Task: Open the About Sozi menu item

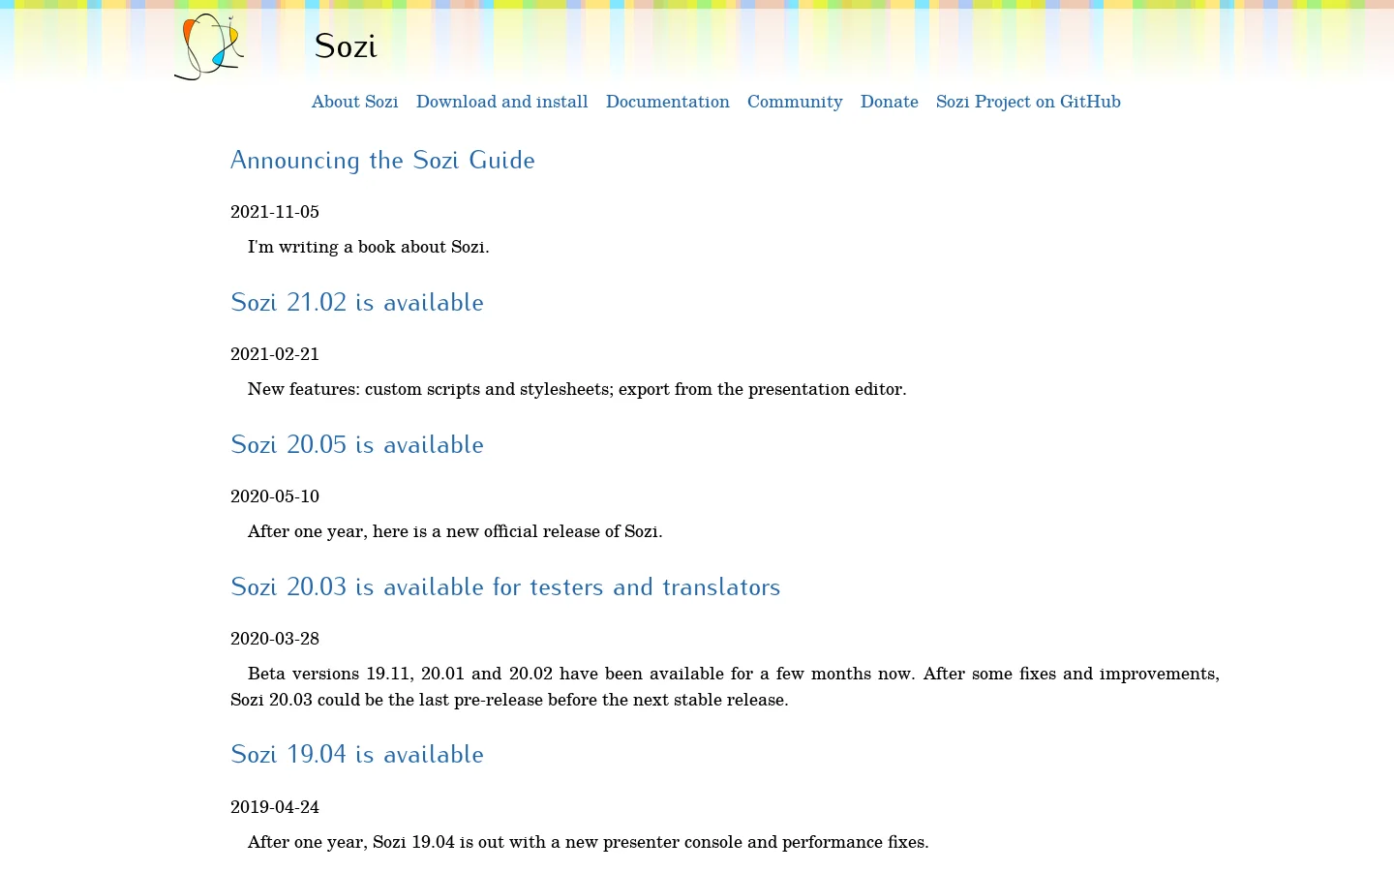Action: click(354, 102)
